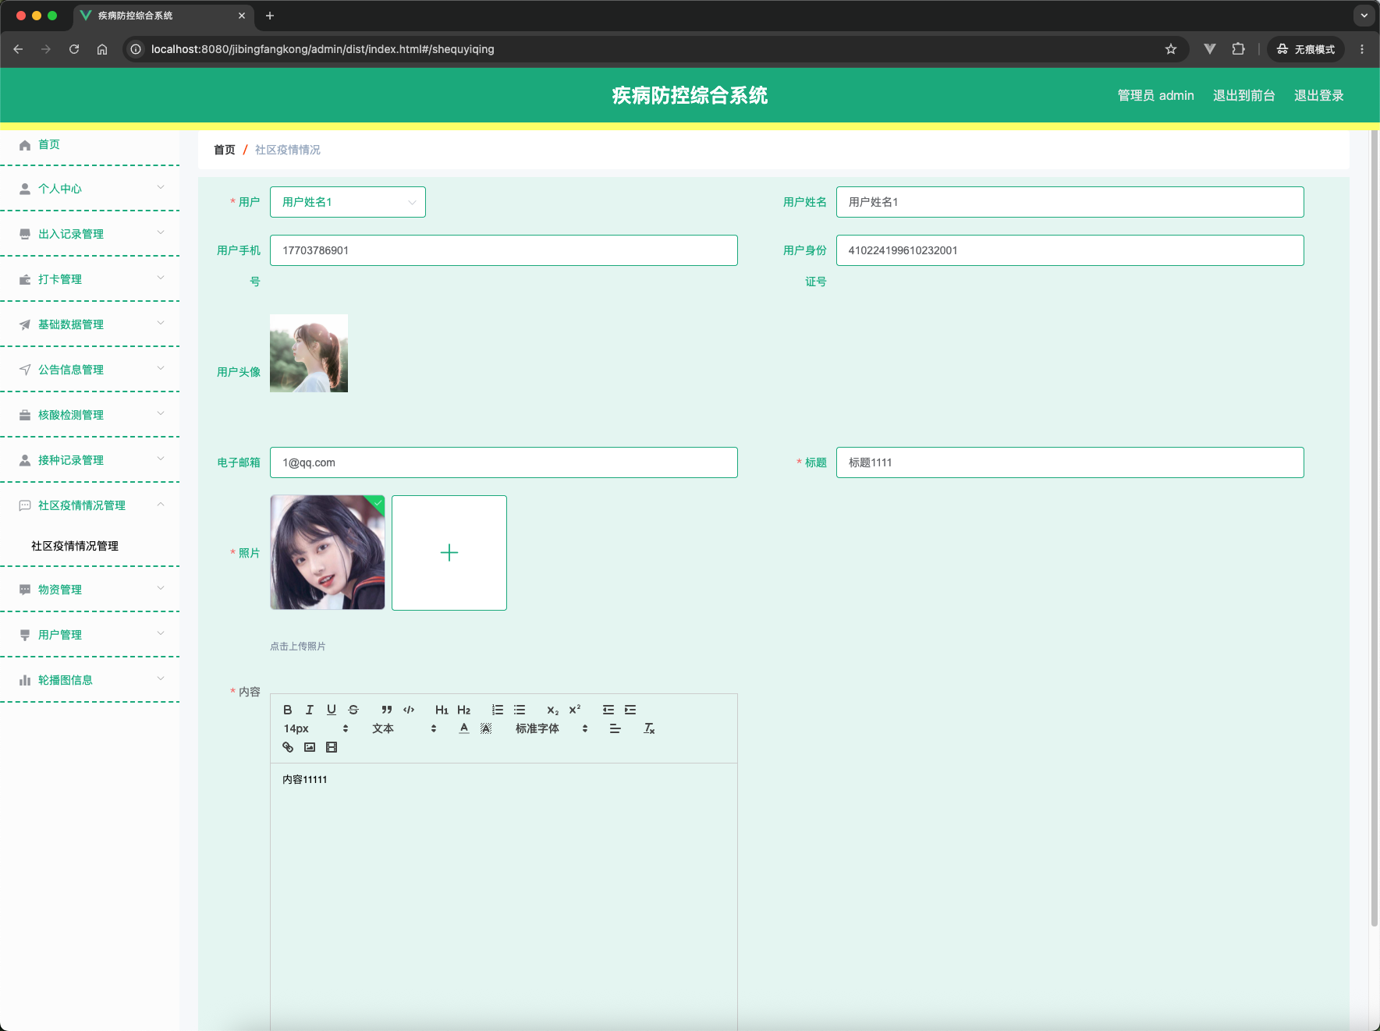
Task: Insert an image into content
Action: 310,747
